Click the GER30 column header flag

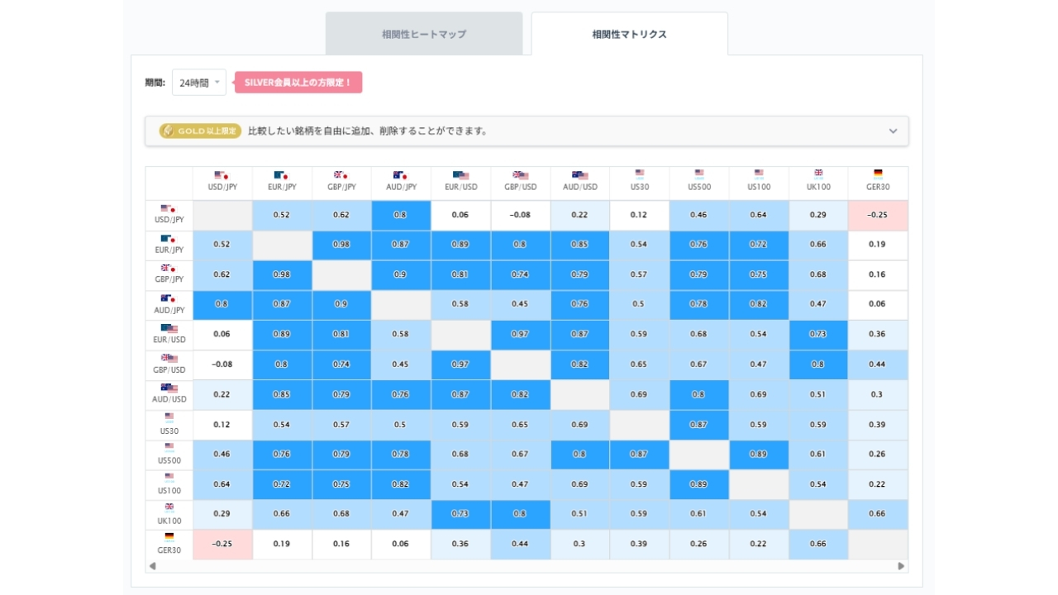click(x=878, y=174)
